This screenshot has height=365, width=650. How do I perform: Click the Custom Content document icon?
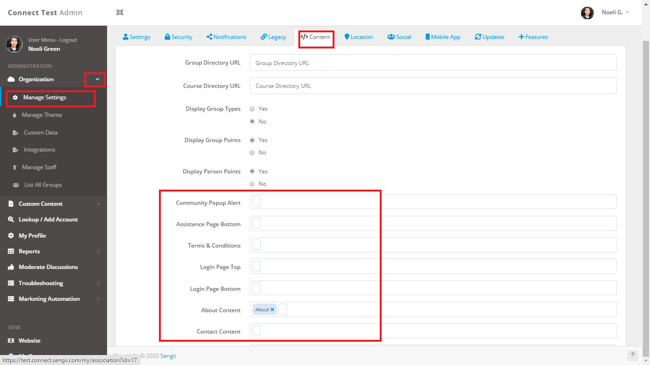[11, 204]
